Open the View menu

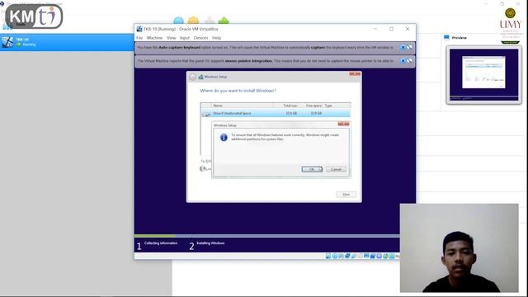171,38
